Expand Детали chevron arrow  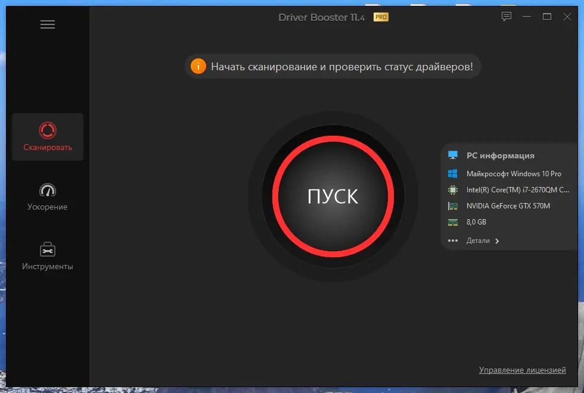(497, 241)
